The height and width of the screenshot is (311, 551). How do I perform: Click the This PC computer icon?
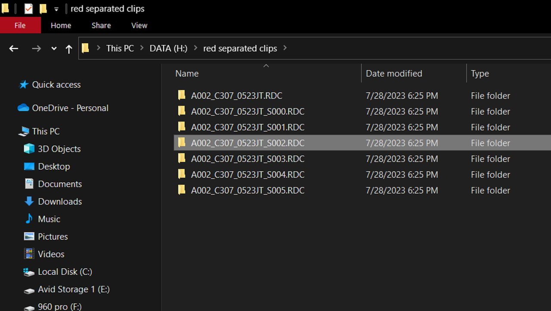(24, 131)
